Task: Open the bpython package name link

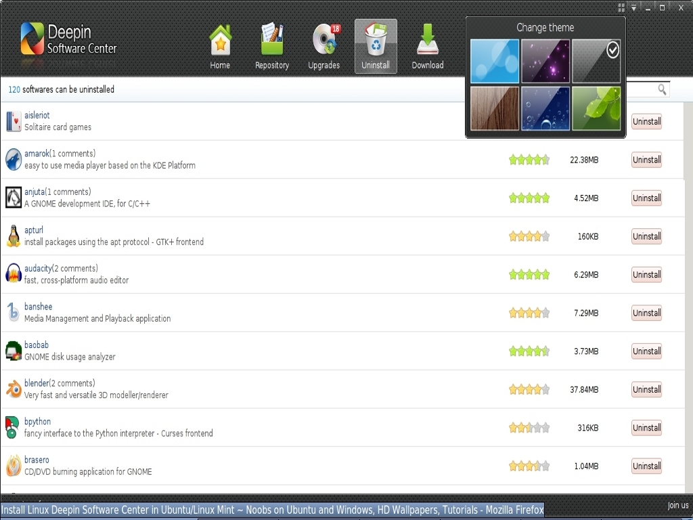Action: coord(38,421)
